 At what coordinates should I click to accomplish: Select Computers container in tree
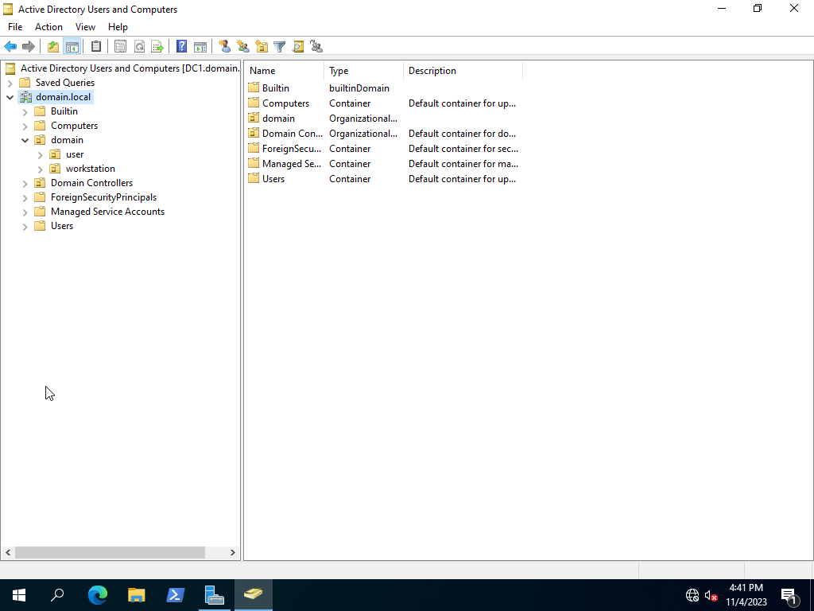click(x=74, y=126)
